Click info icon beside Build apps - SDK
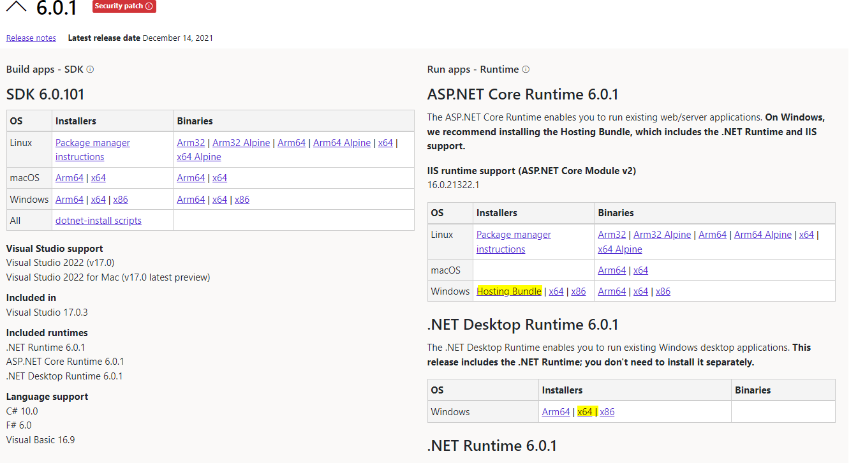The width and height of the screenshot is (858, 463). (x=90, y=70)
